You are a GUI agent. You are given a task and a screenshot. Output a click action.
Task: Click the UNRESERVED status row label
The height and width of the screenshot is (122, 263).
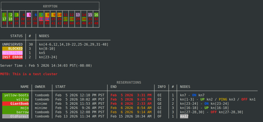pyautogui.click(x=13, y=44)
